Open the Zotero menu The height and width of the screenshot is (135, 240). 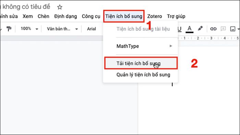point(154,16)
